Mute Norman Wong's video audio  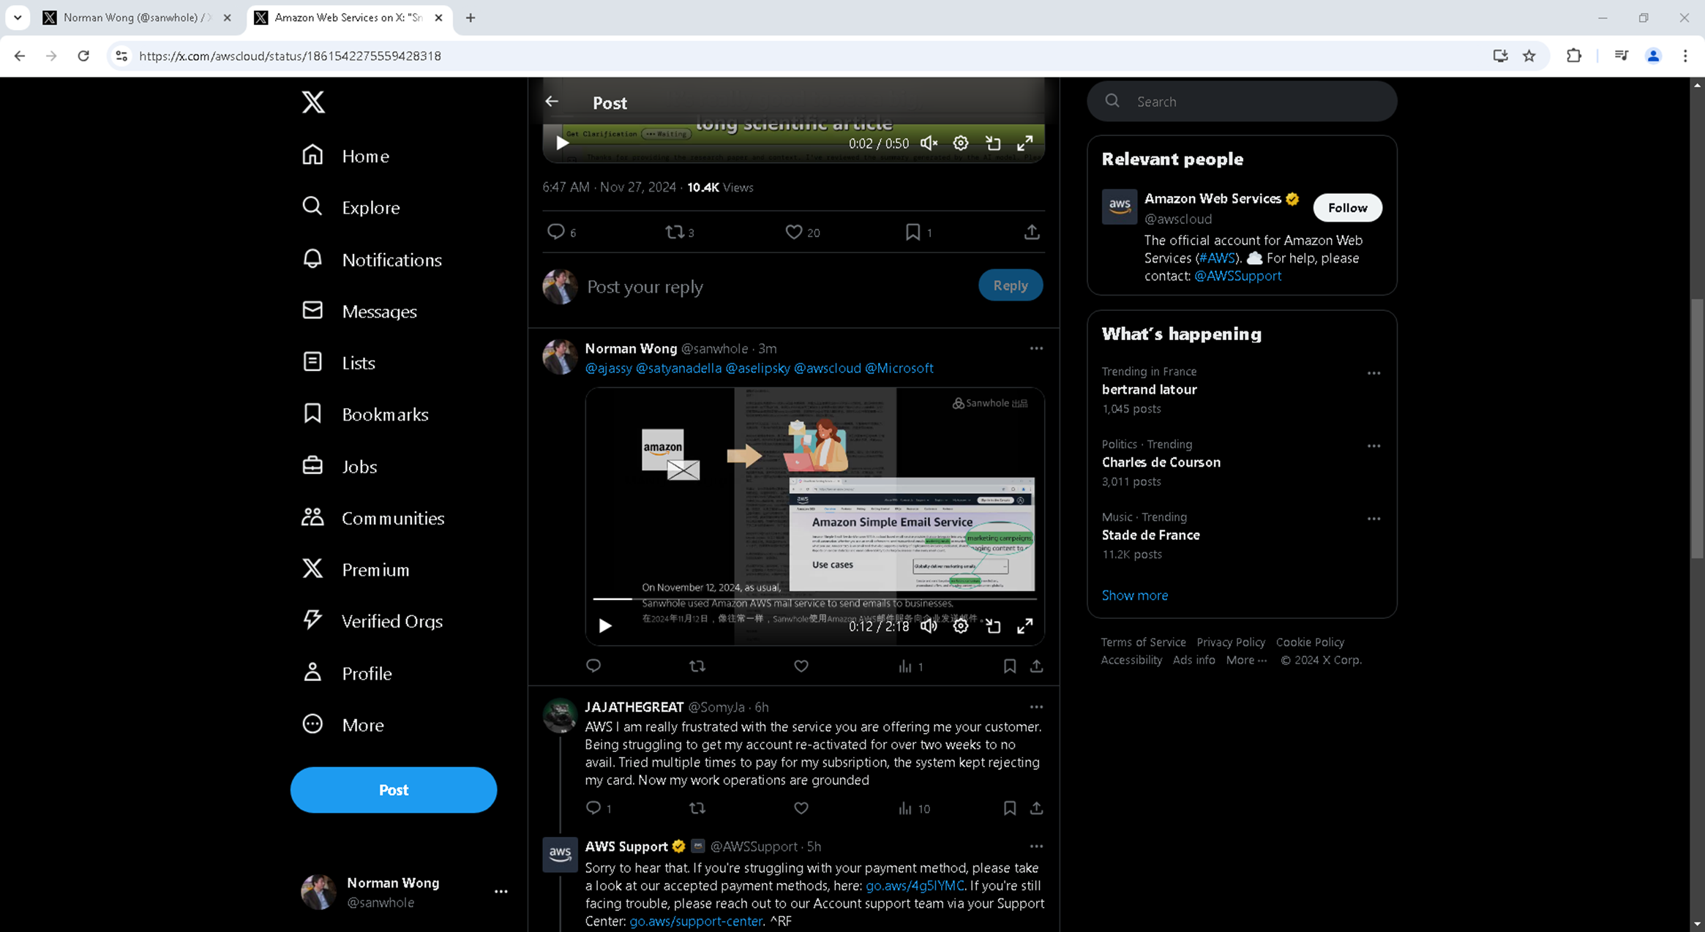click(929, 626)
